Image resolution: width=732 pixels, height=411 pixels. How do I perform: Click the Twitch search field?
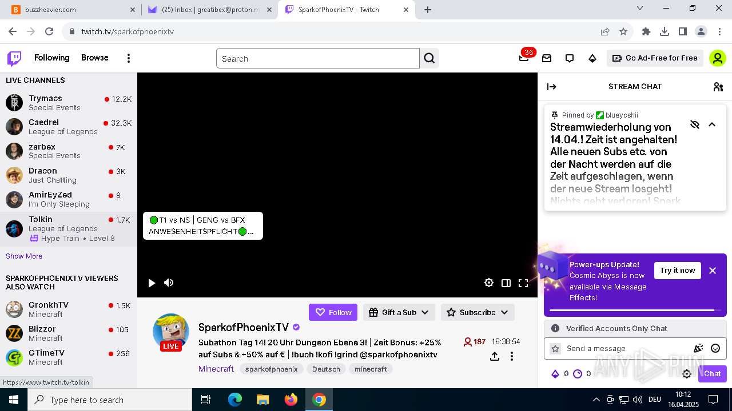tap(318, 58)
